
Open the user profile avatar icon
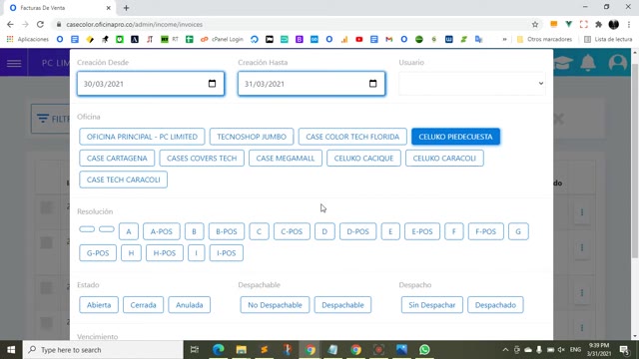617,63
